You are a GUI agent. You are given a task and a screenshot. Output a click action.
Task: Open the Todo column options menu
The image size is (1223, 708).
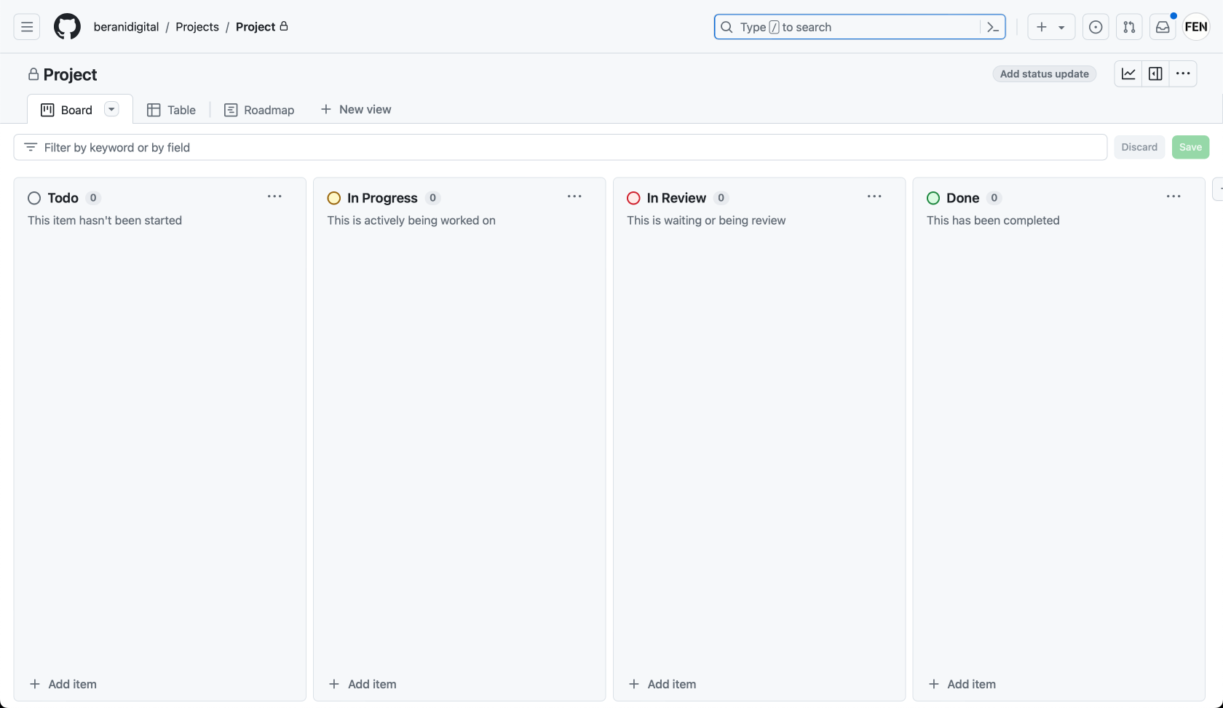[274, 196]
